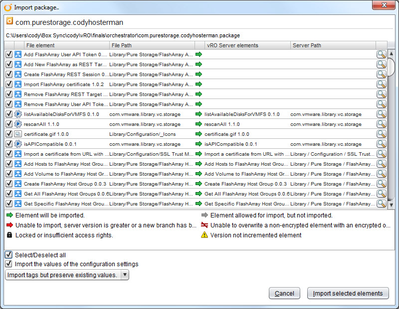Click scrollbar down arrow in element list
This screenshot has width=399, height=309.
point(391,205)
